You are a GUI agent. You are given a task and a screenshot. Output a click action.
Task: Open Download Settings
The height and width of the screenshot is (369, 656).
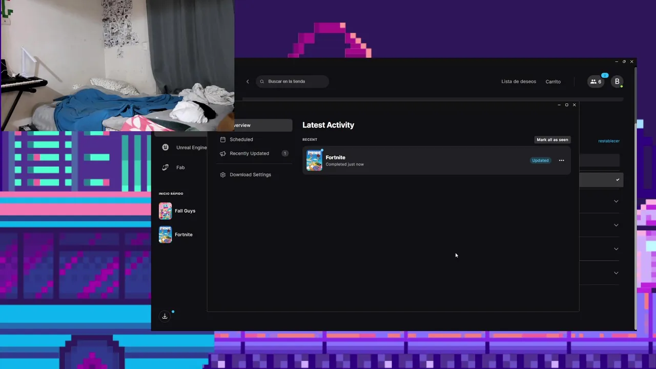click(250, 175)
